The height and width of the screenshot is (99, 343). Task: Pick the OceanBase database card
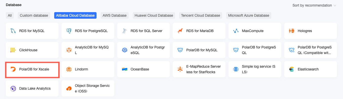(144, 69)
